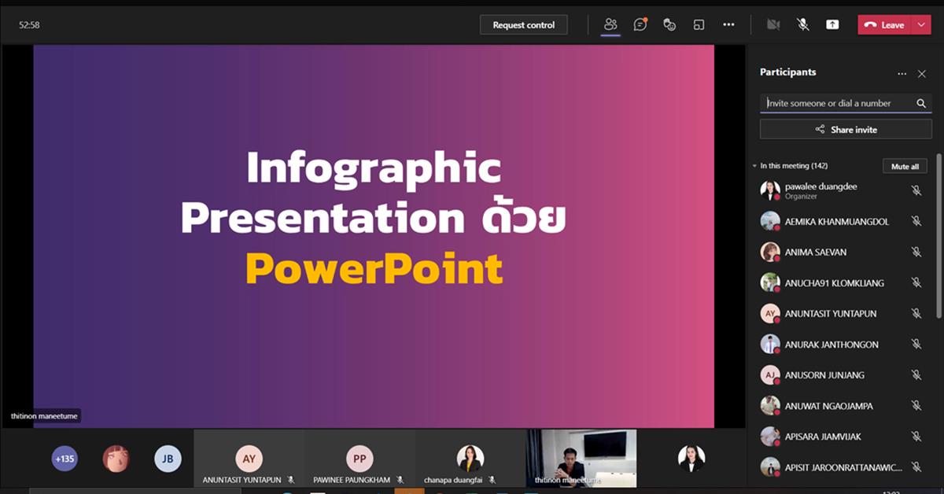The height and width of the screenshot is (494, 944).
Task: Select PAWINEE PAUNGKHAM tile in bottom strip
Action: (360, 459)
